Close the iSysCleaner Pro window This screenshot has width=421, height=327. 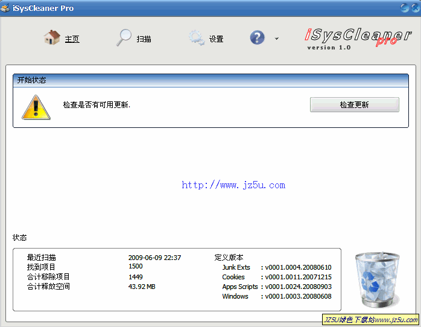(416, 8)
